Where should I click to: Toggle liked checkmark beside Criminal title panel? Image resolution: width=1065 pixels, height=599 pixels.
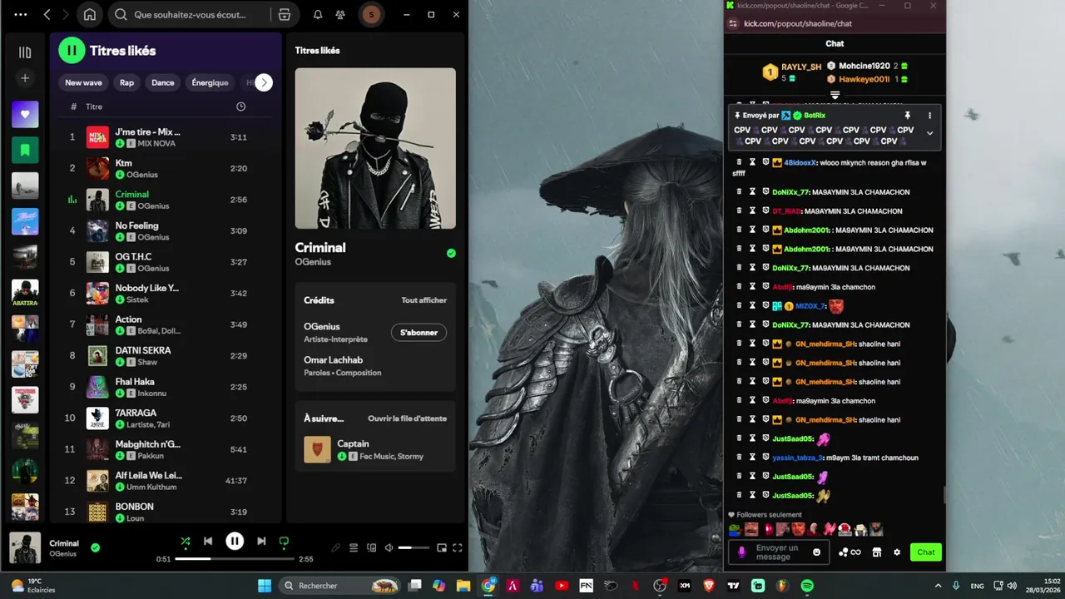pyautogui.click(x=451, y=253)
